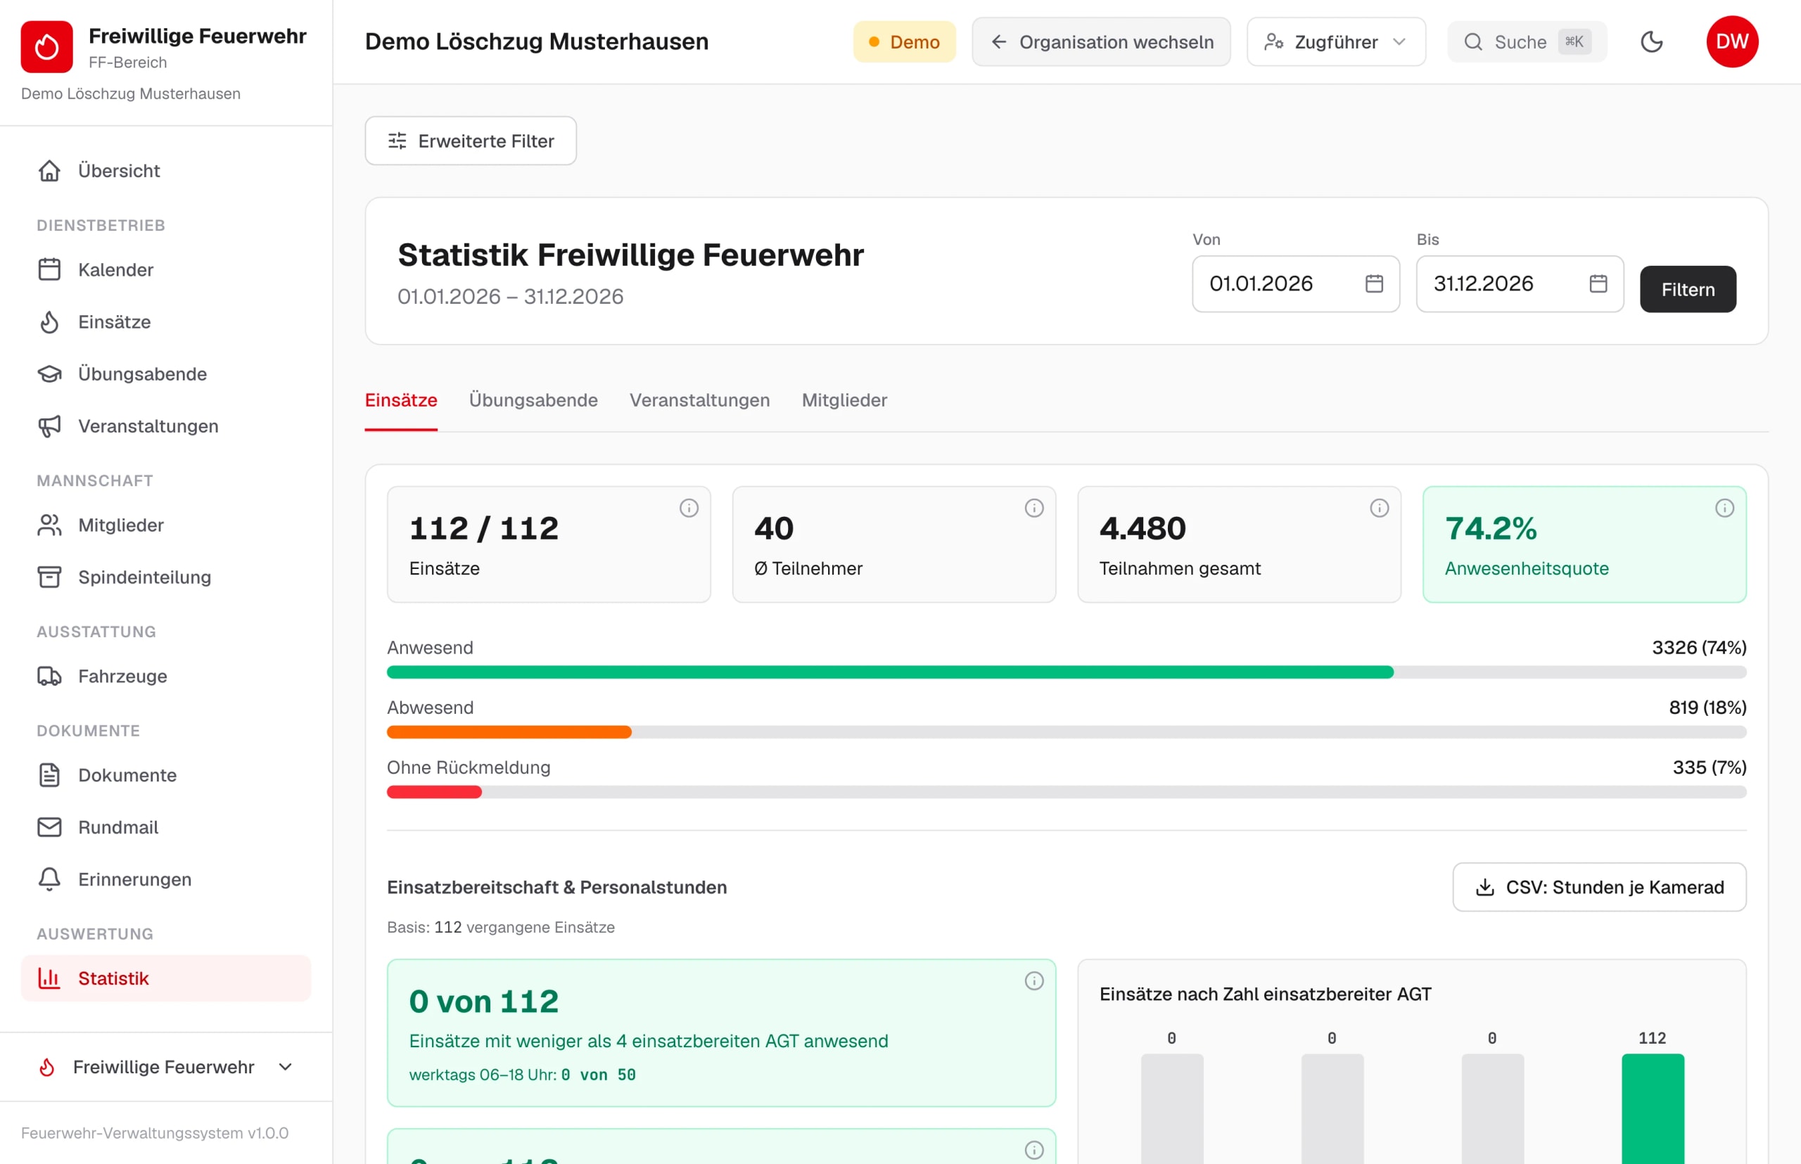Show info for Ø Teilnehmer card
Screen dimensions: 1801x1164
pyautogui.click(x=1034, y=508)
